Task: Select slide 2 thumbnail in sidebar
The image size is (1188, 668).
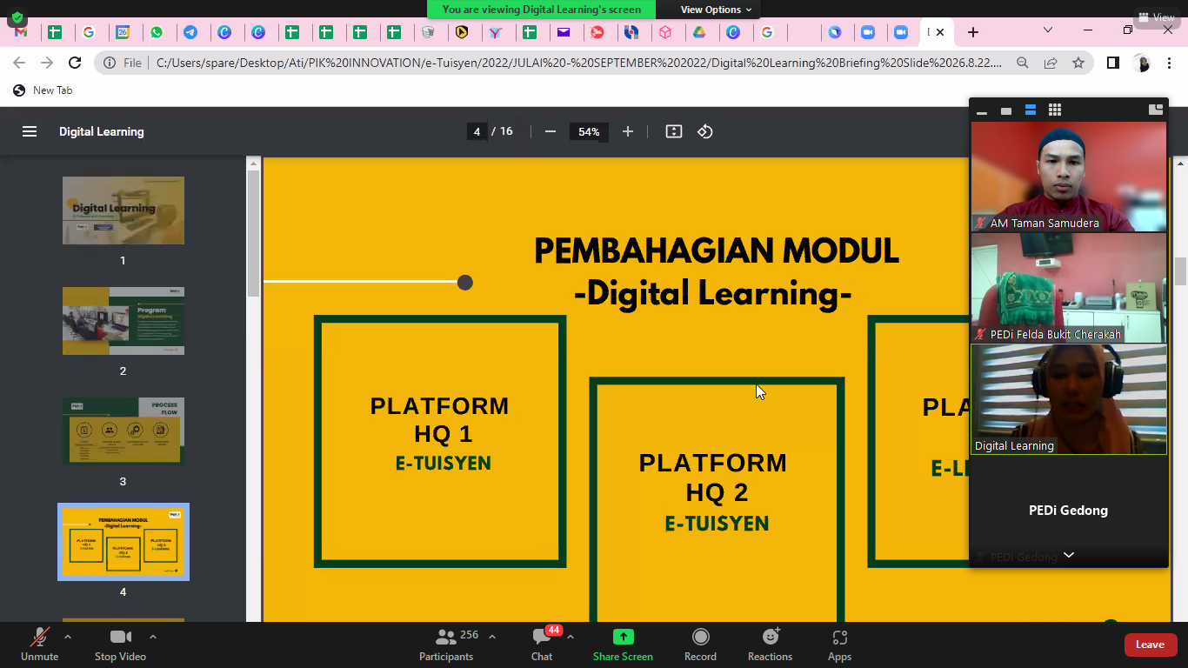Action: tap(123, 321)
